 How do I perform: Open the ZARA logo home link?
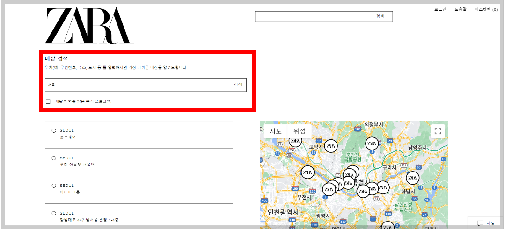pyautogui.click(x=89, y=26)
